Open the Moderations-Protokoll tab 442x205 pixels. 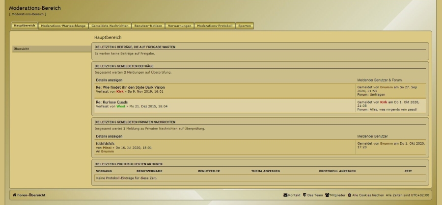pos(215,26)
